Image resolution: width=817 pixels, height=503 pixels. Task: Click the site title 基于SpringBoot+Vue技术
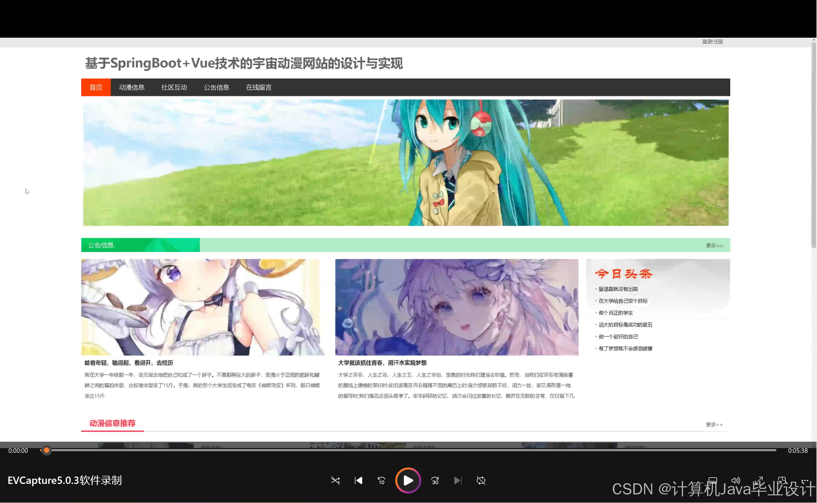click(244, 63)
